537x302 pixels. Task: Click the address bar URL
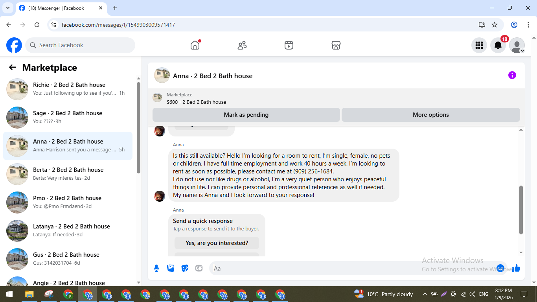[x=118, y=25]
